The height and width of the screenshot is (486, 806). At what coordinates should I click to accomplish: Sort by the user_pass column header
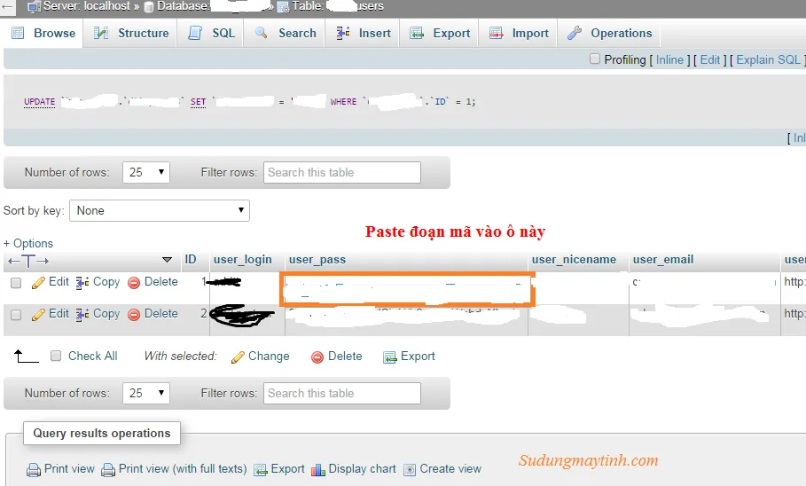[317, 260]
